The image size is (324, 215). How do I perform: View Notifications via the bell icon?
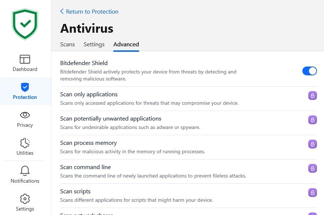pyautogui.click(x=25, y=174)
